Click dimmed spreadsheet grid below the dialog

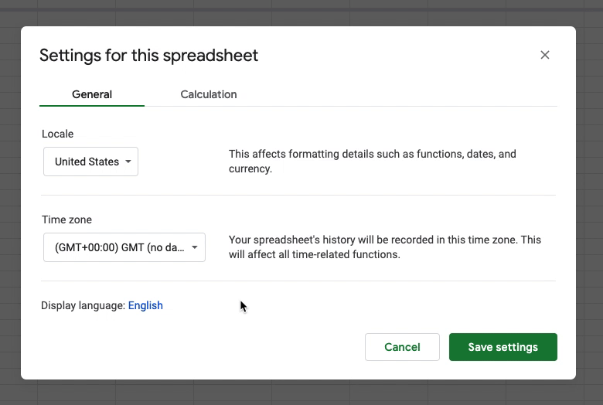[x=301, y=393]
